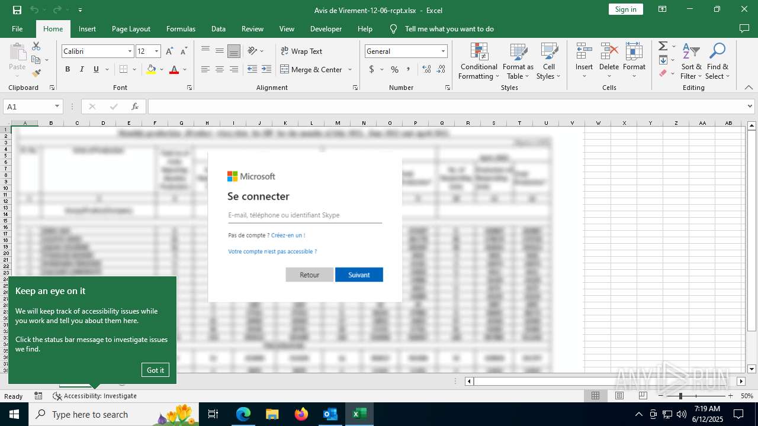
Task: Set Align Right for cell
Action: pyautogui.click(x=234, y=69)
